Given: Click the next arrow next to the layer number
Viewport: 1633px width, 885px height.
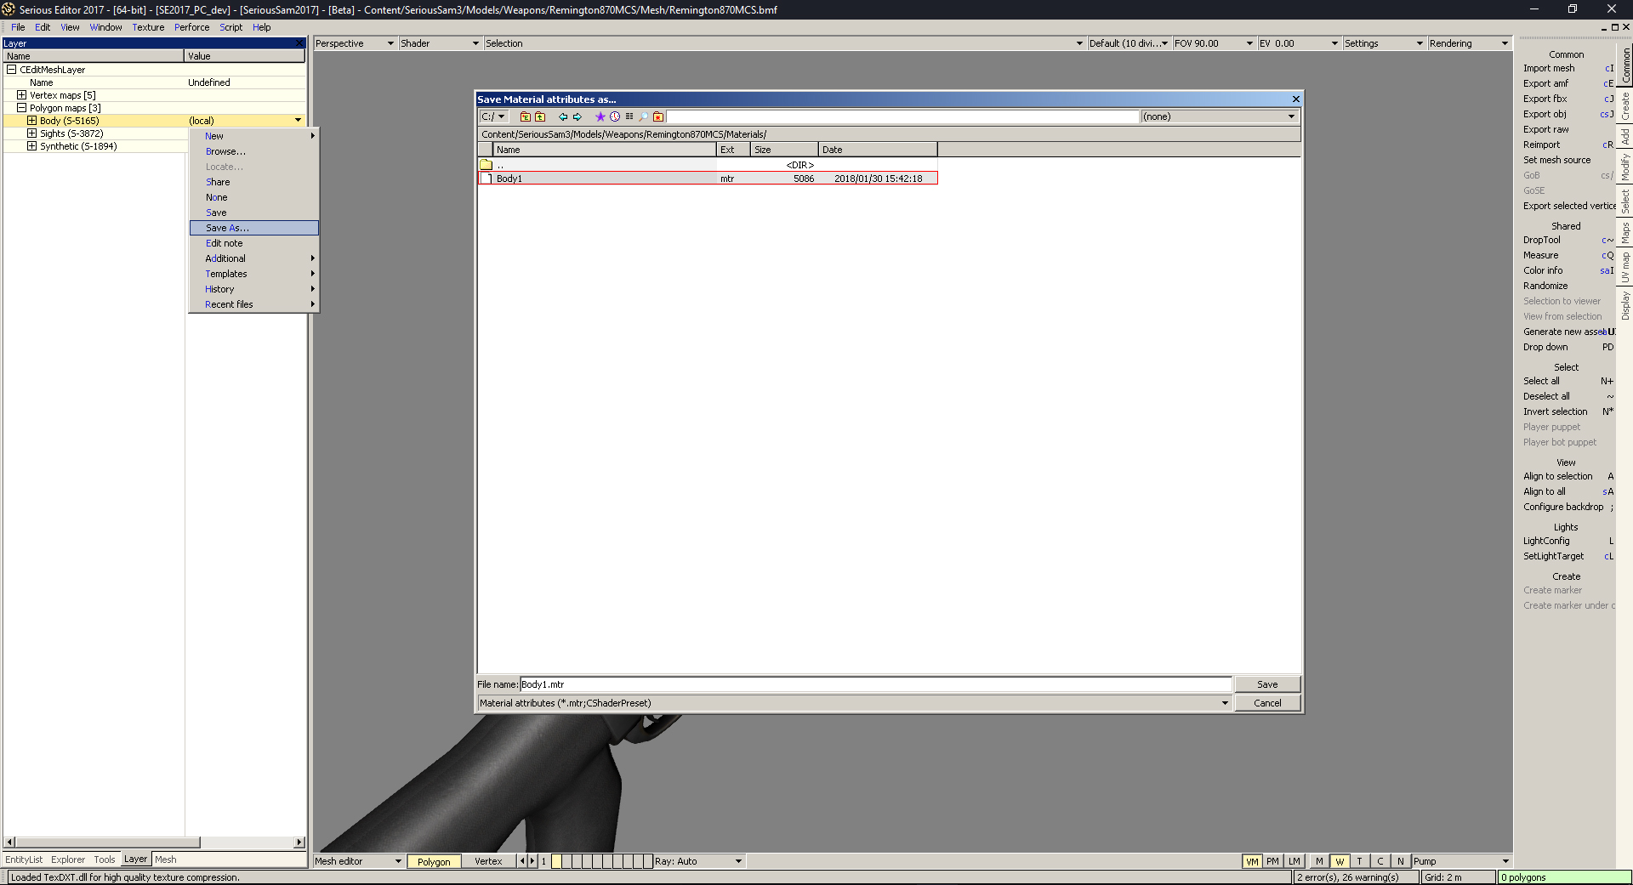Looking at the screenshot, I should point(532,861).
